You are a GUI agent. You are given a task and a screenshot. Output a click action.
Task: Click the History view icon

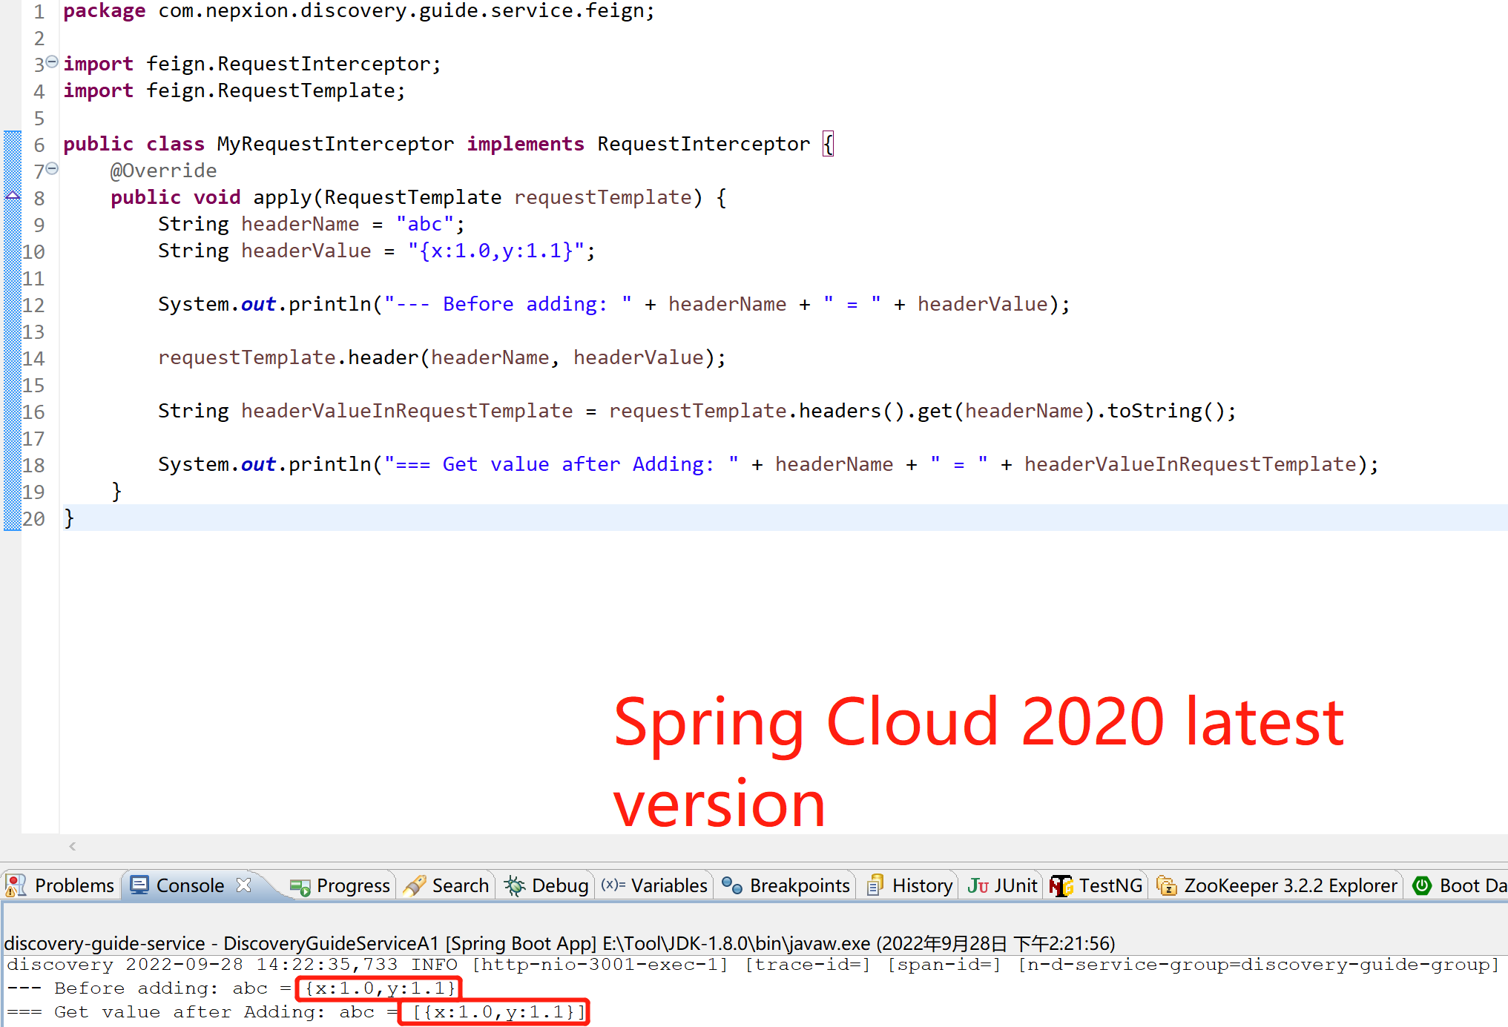click(875, 885)
